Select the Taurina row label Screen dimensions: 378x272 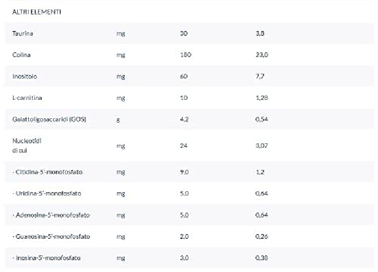click(x=24, y=34)
